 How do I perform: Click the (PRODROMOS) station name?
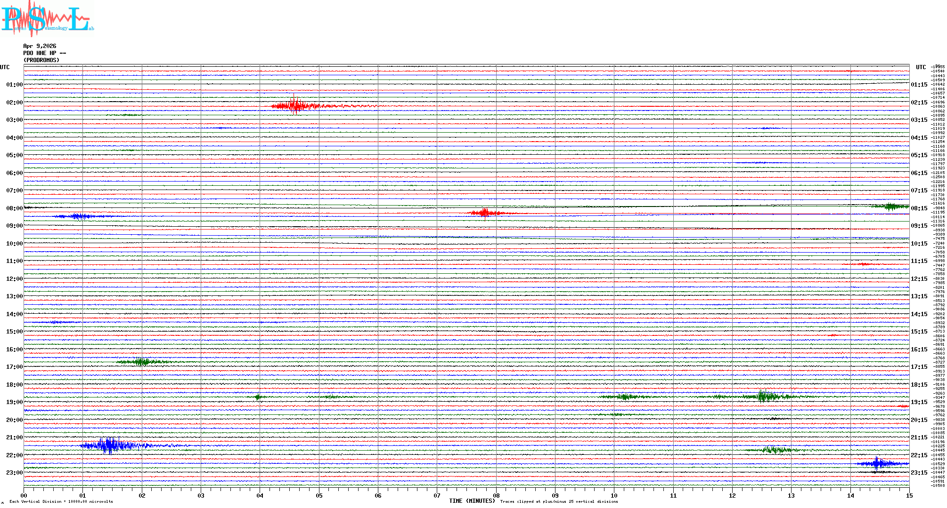tap(41, 60)
